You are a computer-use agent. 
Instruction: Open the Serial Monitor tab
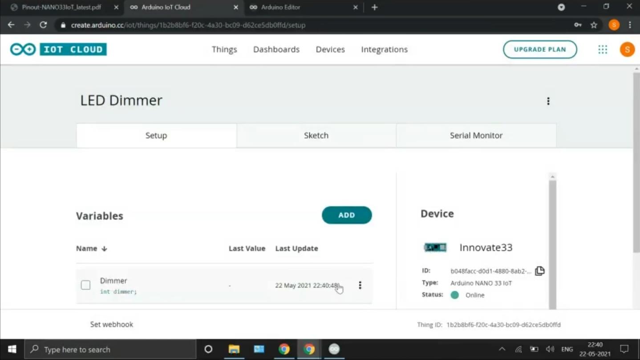pos(476,136)
